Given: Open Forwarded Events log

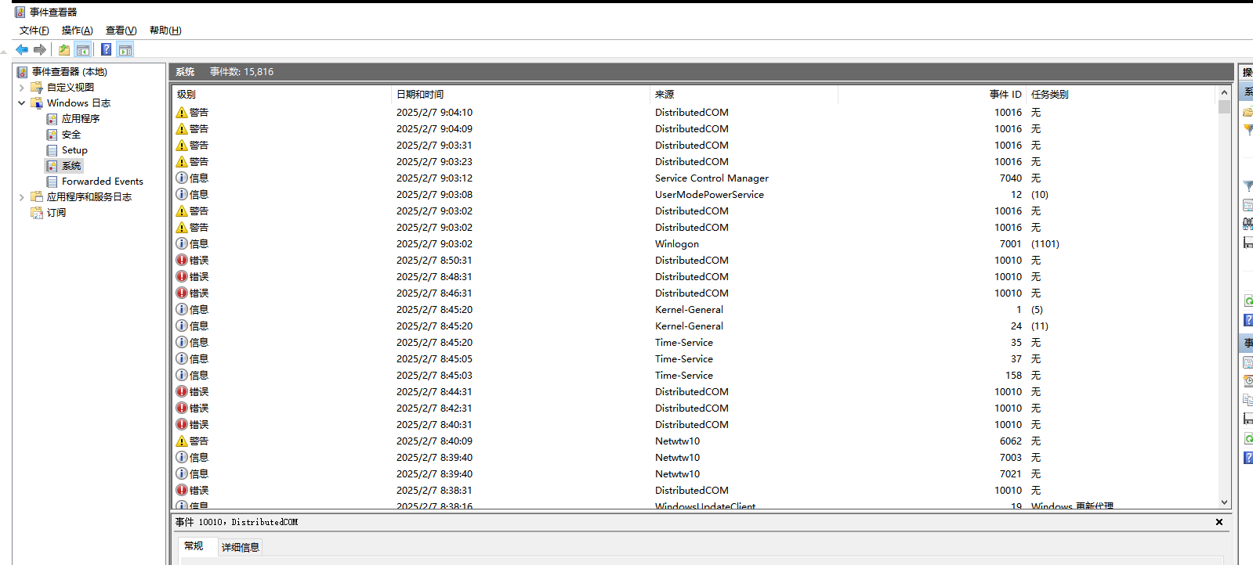Looking at the screenshot, I should click(102, 182).
